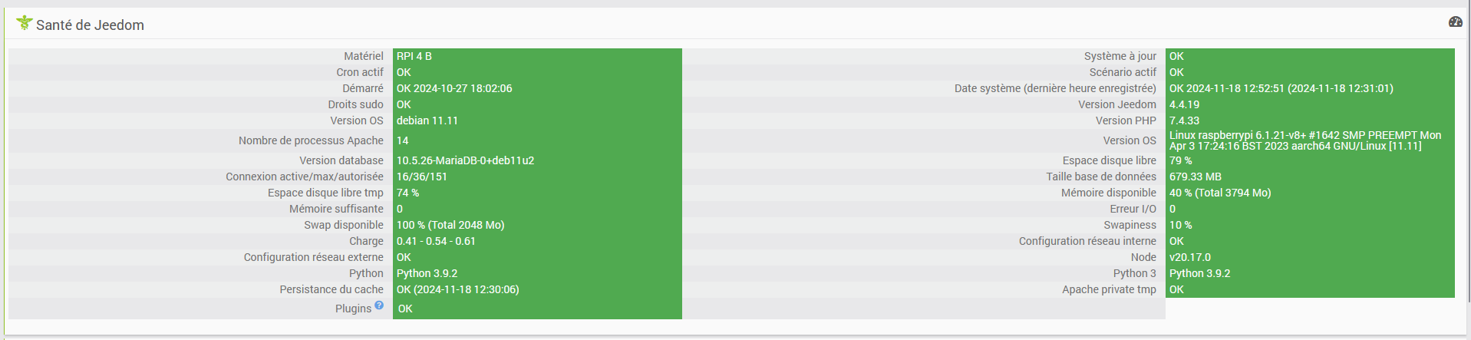
Task: Click the Démarré date value cell
Action: (x=537, y=88)
